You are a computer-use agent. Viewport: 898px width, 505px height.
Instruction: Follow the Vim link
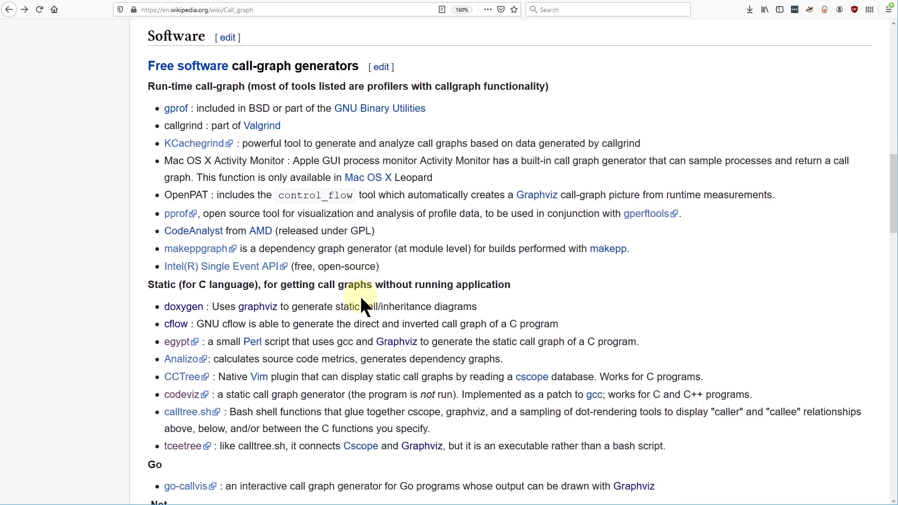259,377
